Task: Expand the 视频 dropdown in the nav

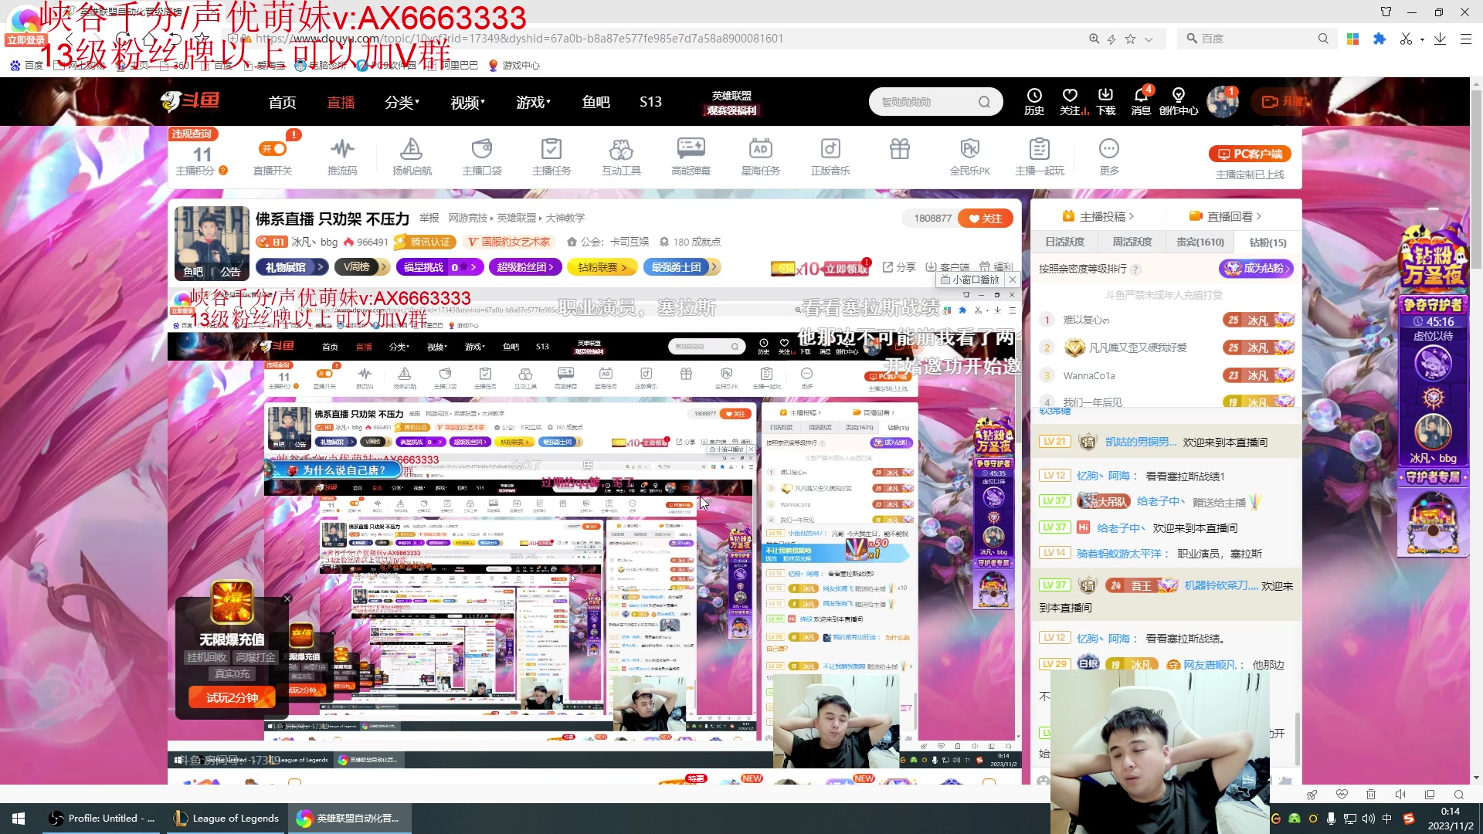Action: point(468,102)
